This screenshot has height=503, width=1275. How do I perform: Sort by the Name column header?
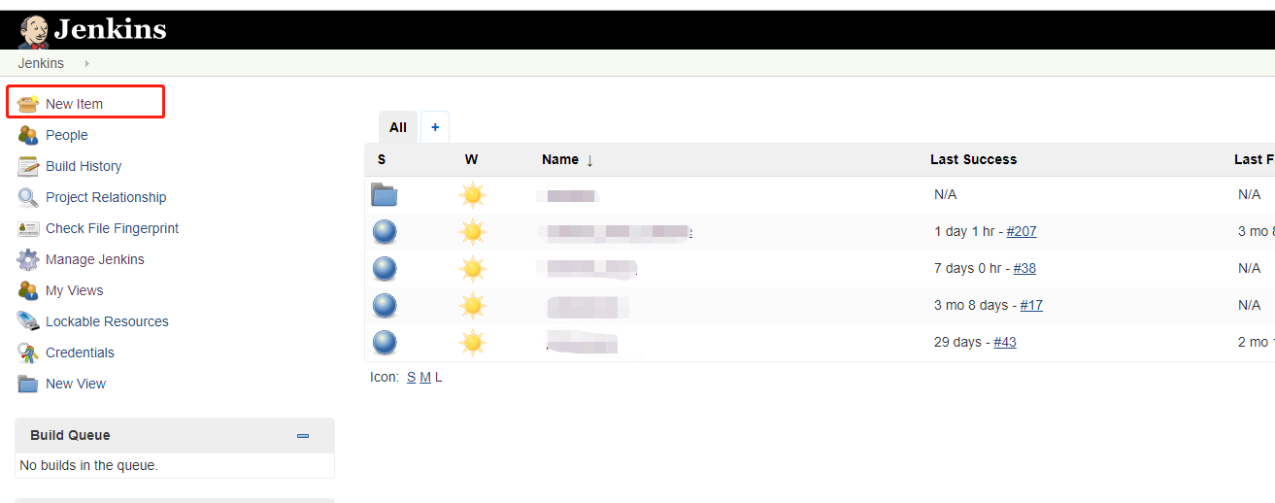[x=567, y=159]
